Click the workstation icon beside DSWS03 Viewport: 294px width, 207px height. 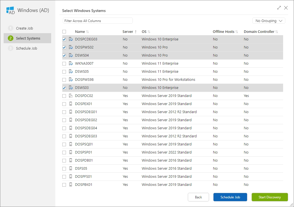[71, 87]
